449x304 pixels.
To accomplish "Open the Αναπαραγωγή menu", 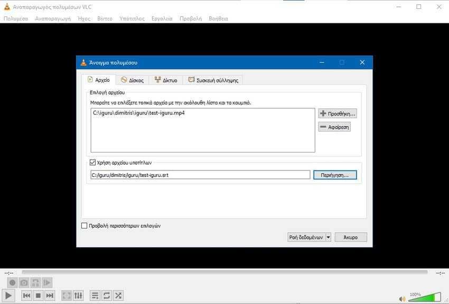I will [x=53, y=18].
